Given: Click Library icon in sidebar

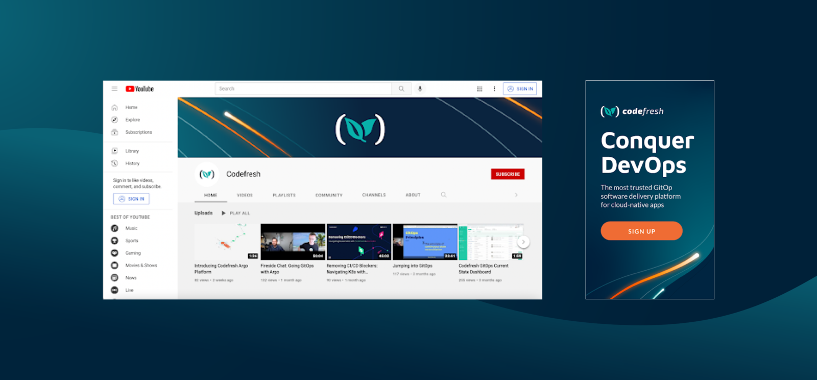Looking at the screenshot, I should click(114, 151).
